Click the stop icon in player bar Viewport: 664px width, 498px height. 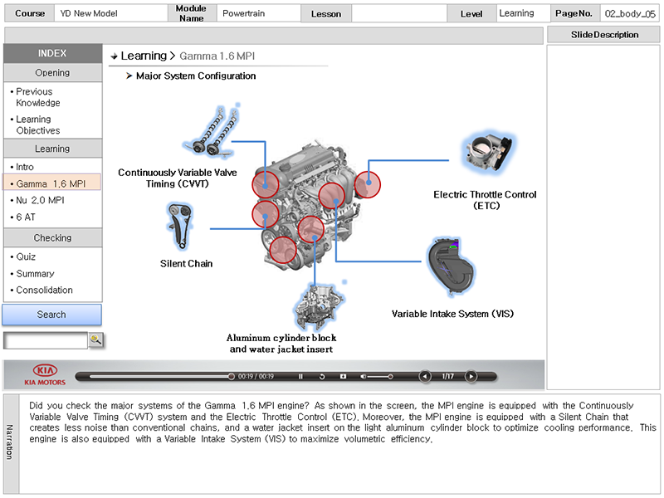tap(342, 377)
